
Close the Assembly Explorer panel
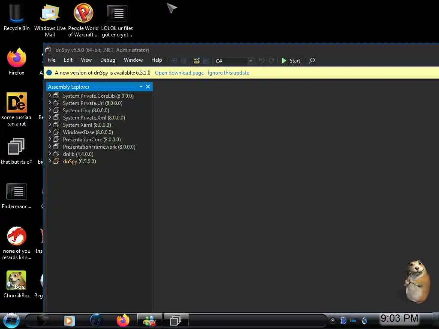pyautogui.click(x=148, y=87)
